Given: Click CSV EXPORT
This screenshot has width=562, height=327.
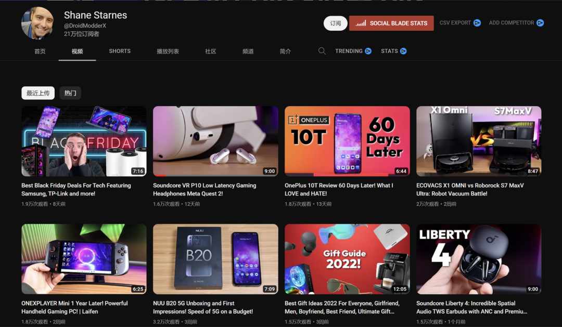Looking at the screenshot, I should pyautogui.click(x=455, y=23).
